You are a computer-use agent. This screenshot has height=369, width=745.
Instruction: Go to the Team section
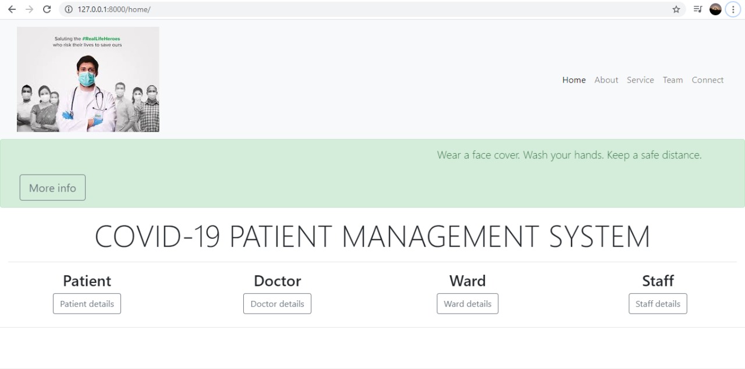click(x=673, y=80)
